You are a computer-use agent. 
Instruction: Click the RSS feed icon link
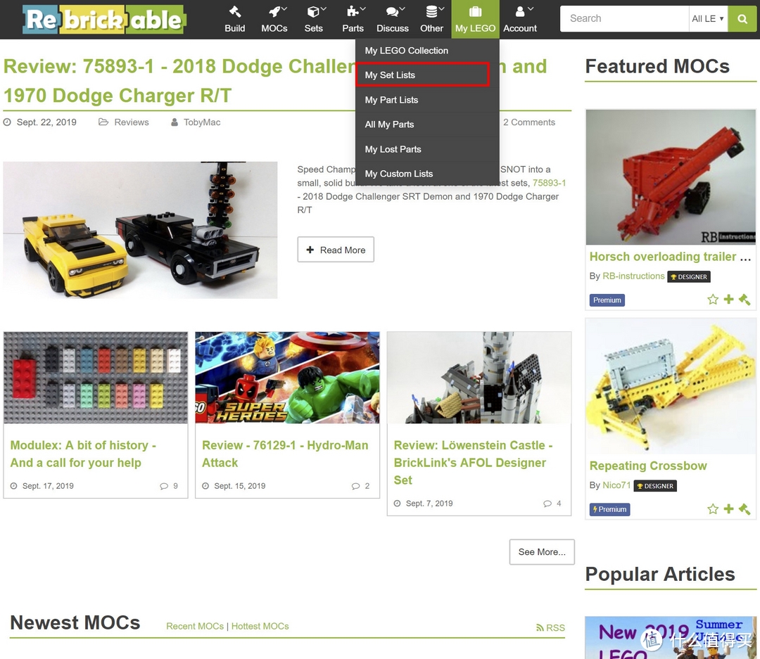tap(550, 627)
